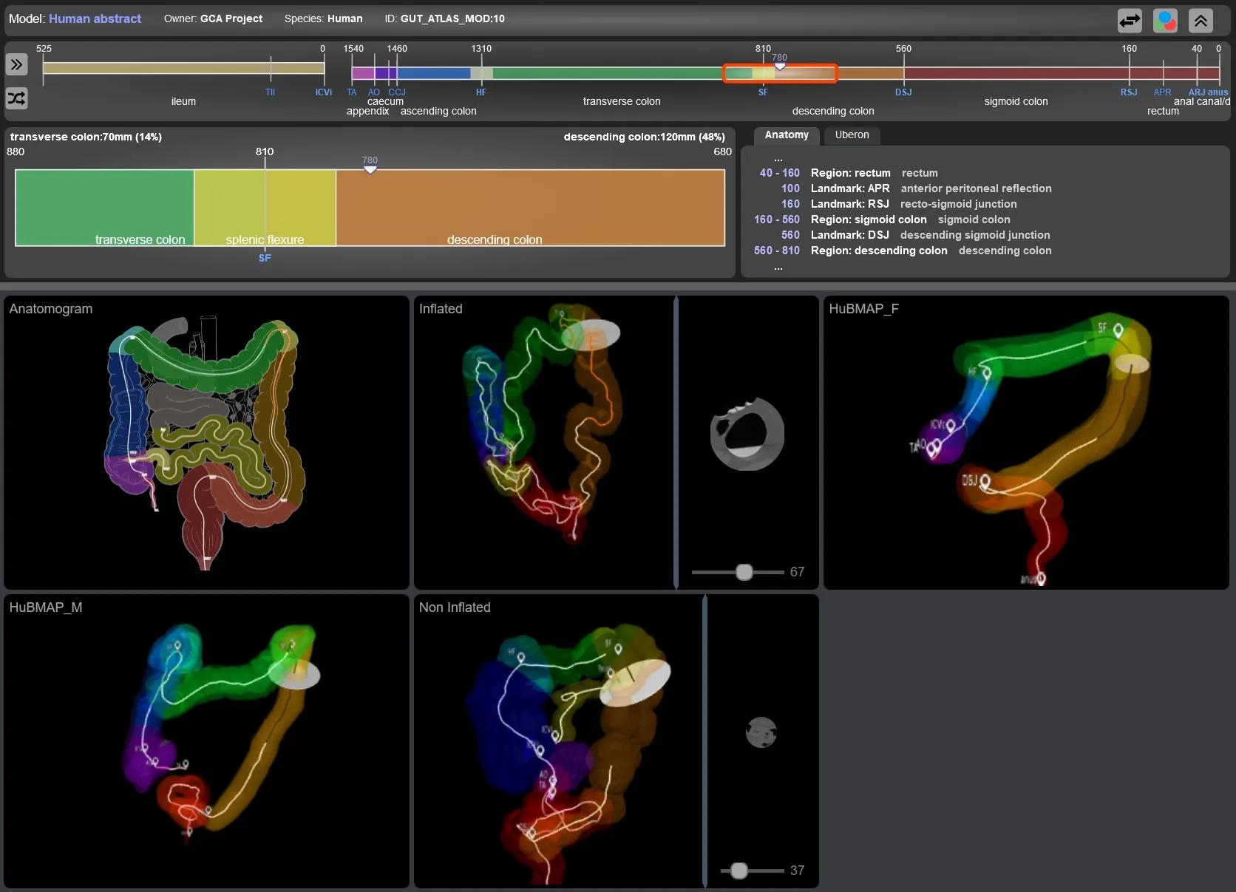1236x892 pixels.
Task: Select 'Landmark: RSJ' recto-sigmoid junction row
Action: pyautogui.click(x=898, y=204)
